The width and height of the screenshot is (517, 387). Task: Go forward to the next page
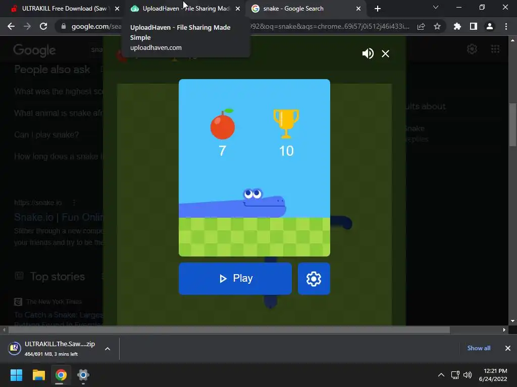(27, 26)
